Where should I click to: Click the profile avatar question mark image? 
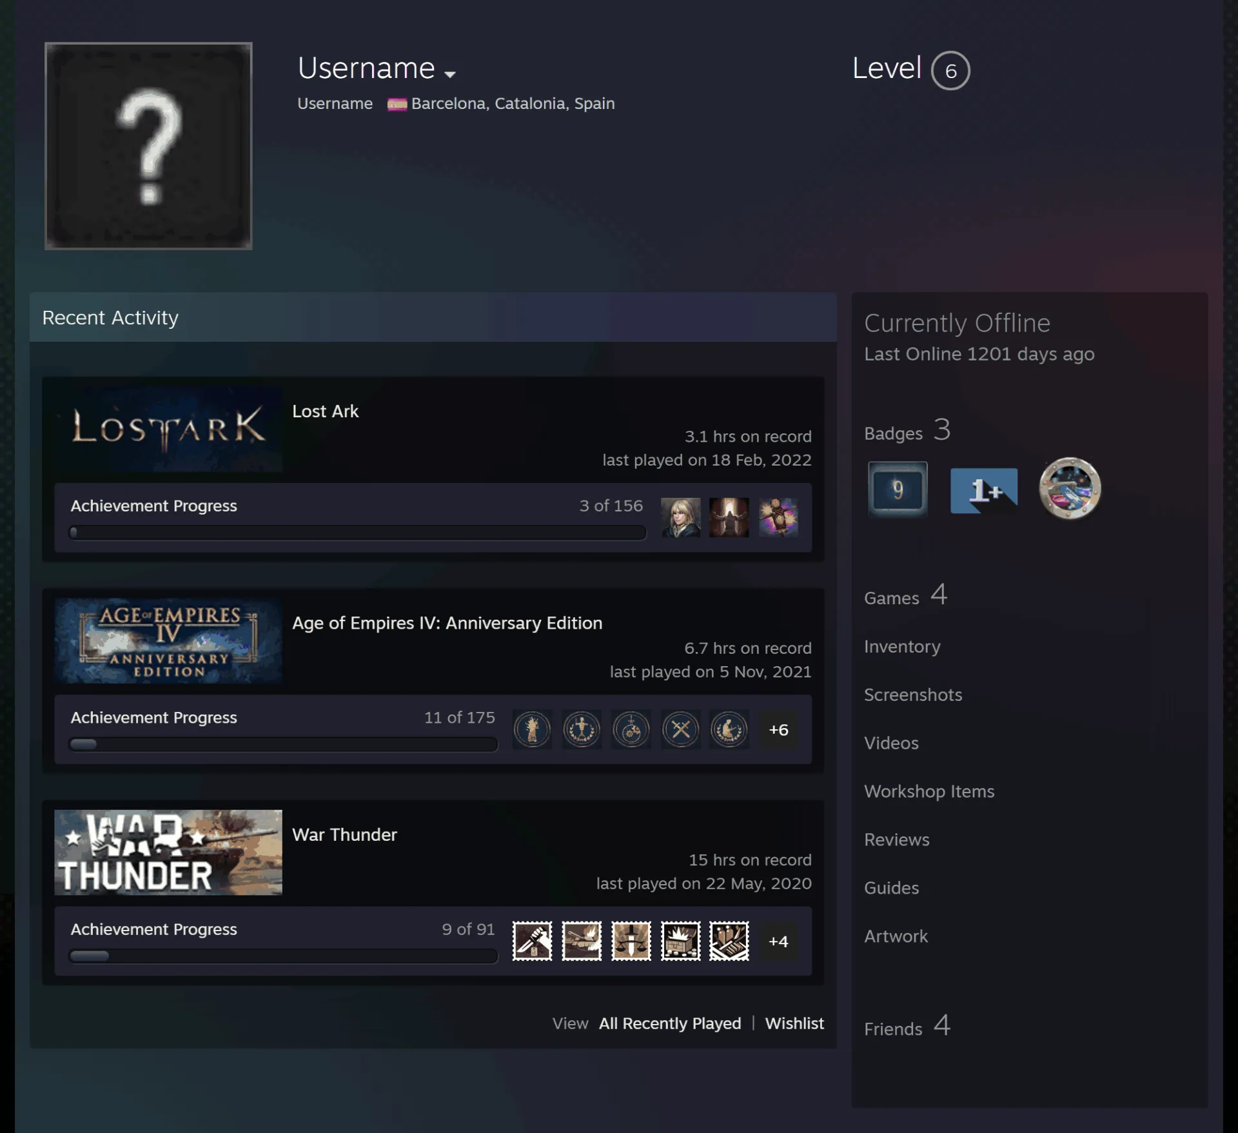148,146
